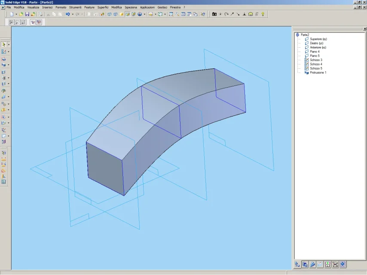Open the Inserisci menu

point(47,7)
